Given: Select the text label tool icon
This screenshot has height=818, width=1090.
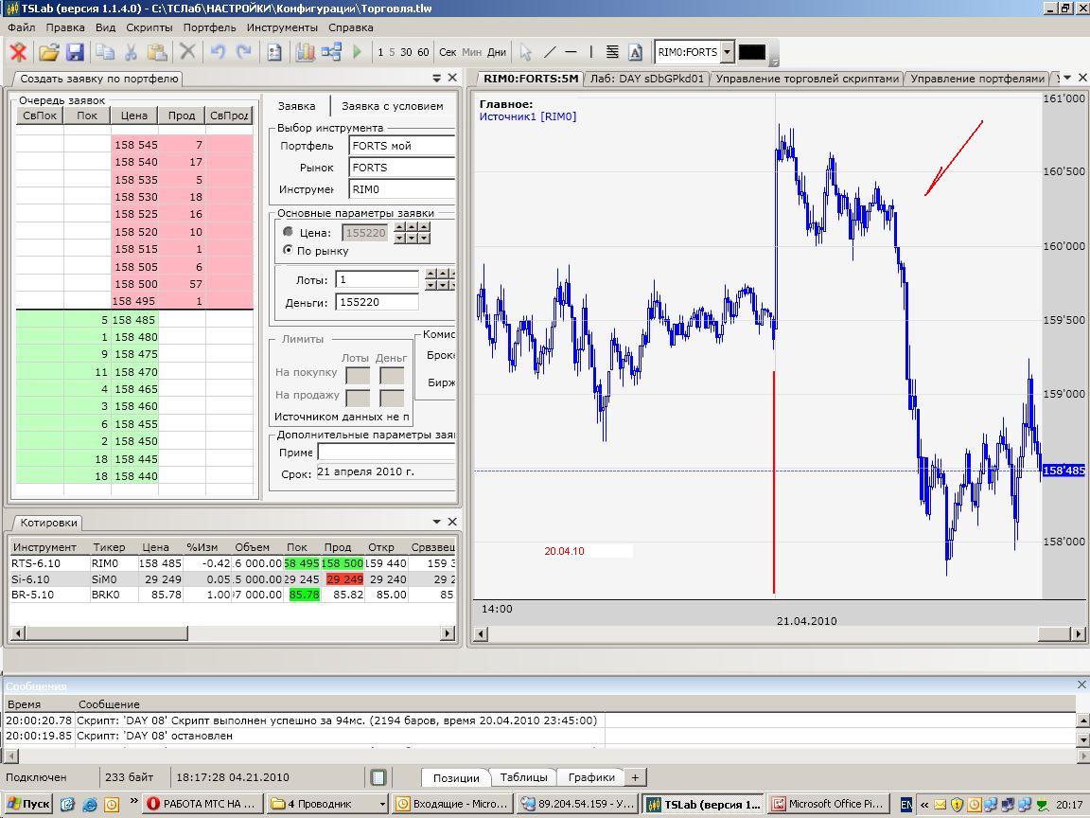Looking at the screenshot, I should 635,52.
